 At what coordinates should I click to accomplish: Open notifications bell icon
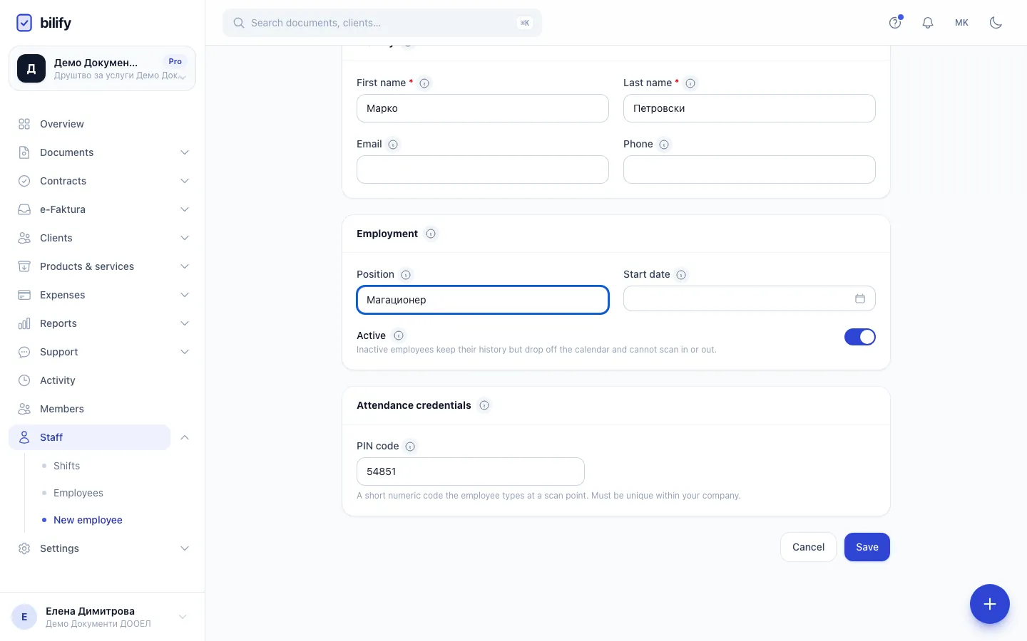coord(928,23)
